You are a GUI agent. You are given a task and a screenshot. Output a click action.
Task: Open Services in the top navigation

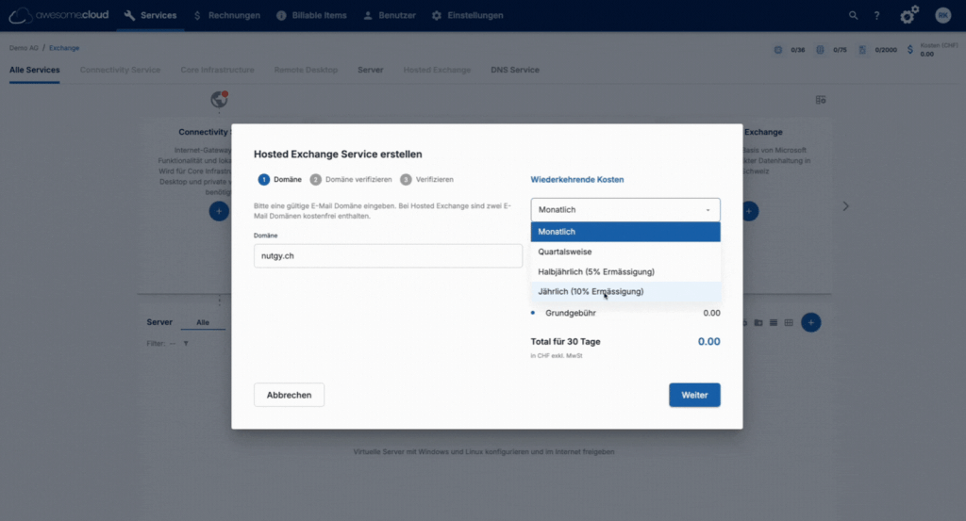click(x=150, y=15)
